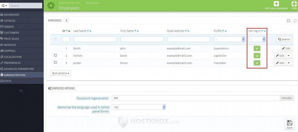The image size is (298, 132).
Task: Expand the Bulk actions dropdown
Action: click(x=60, y=73)
